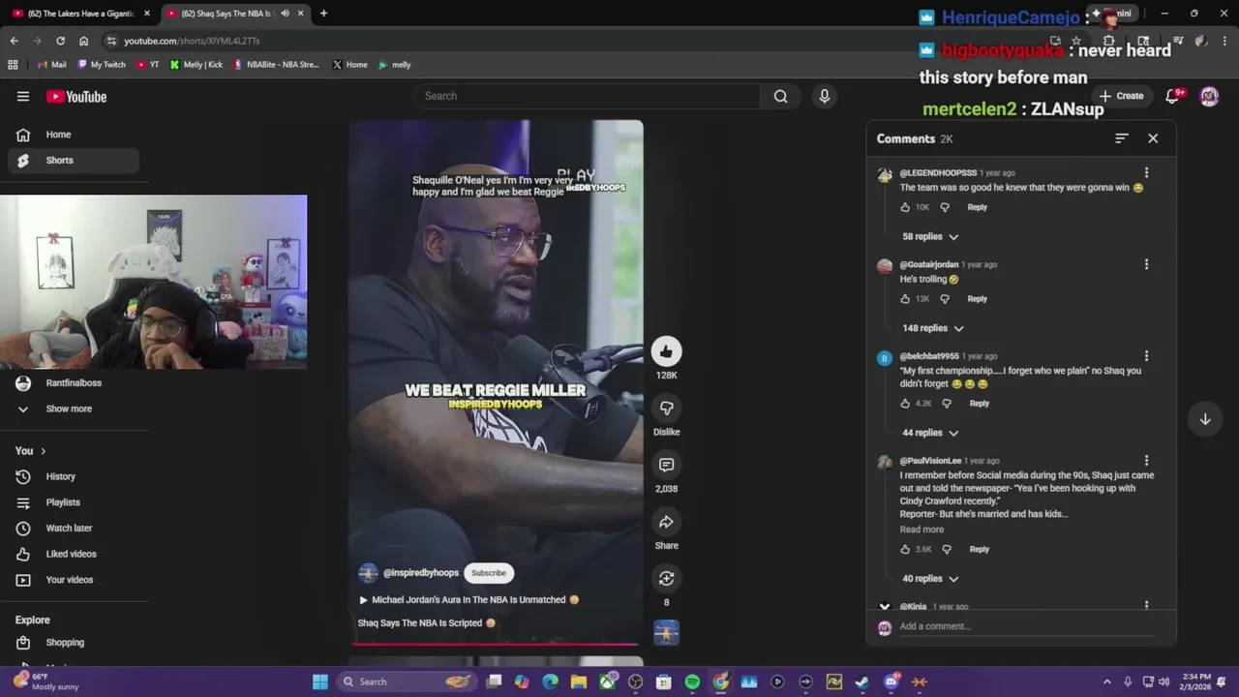Open Michael Jordan's Aura related video link
The width and height of the screenshot is (1239, 697).
[x=469, y=600]
